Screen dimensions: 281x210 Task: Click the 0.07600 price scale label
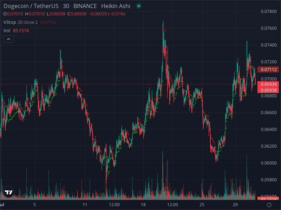tap(269, 28)
